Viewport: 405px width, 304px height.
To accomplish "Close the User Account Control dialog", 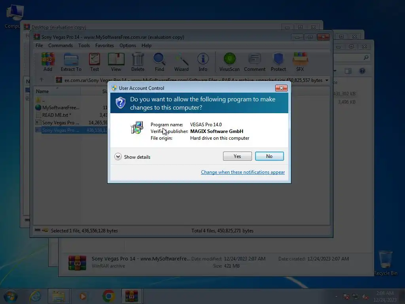I will pyautogui.click(x=281, y=88).
